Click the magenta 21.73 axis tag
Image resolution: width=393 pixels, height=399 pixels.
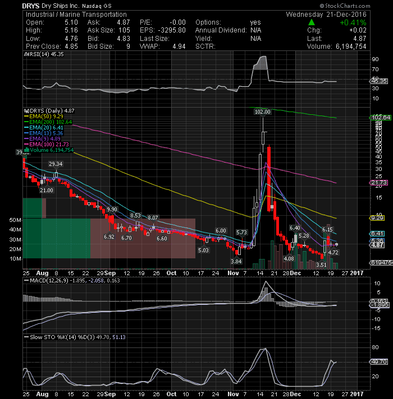coord(379,183)
